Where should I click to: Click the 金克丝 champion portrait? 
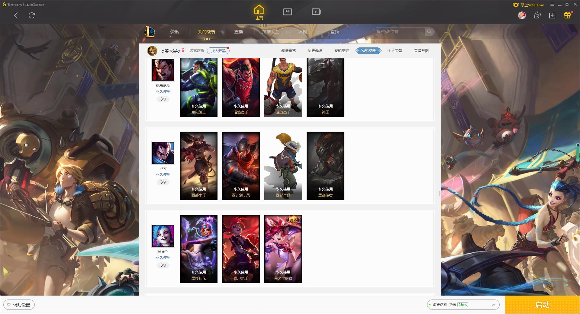163,236
